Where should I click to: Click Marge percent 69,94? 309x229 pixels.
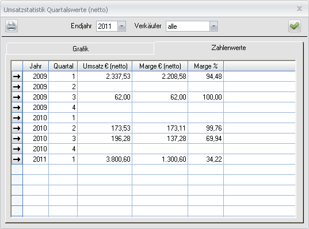coord(214,139)
